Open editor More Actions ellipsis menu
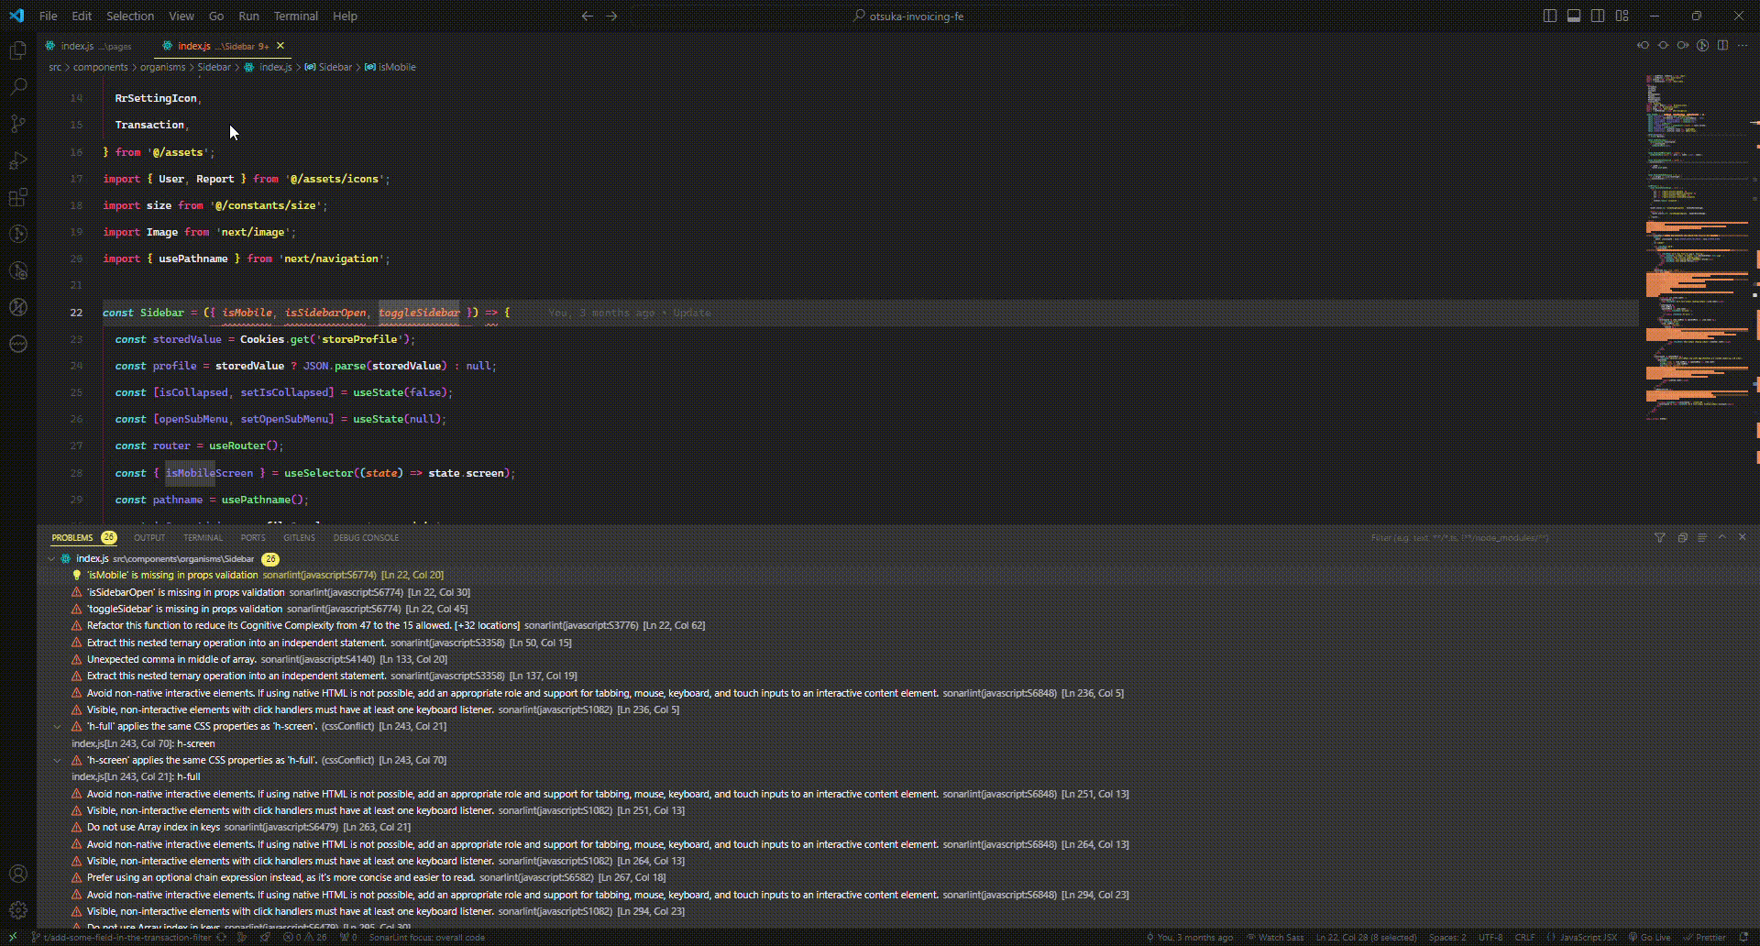The width and height of the screenshot is (1760, 946). (x=1743, y=45)
